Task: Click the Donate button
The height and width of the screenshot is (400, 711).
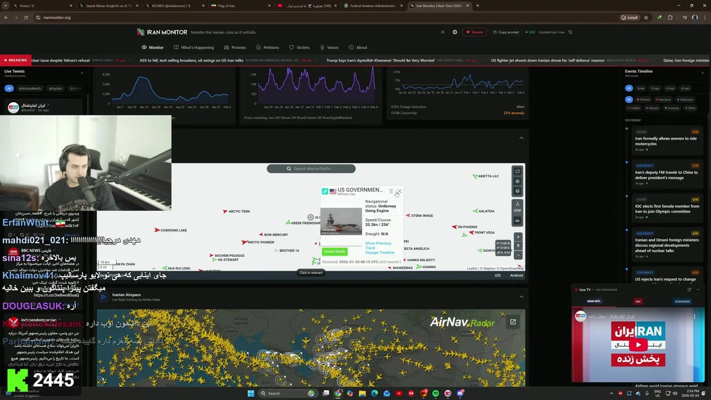Action: (474, 32)
